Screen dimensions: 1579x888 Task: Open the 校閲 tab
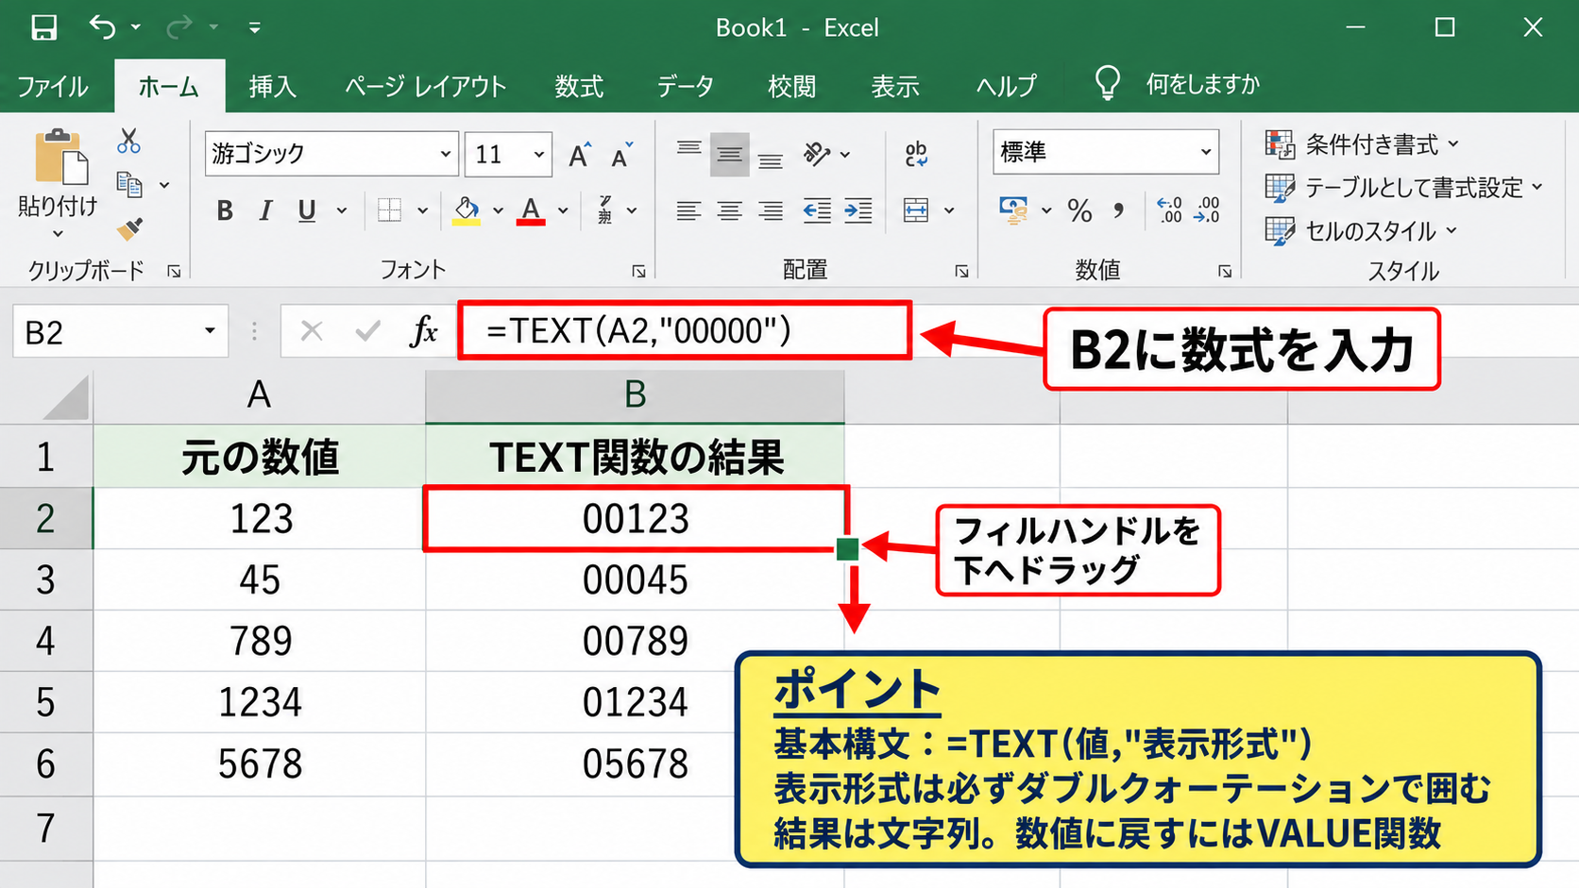(791, 87)
